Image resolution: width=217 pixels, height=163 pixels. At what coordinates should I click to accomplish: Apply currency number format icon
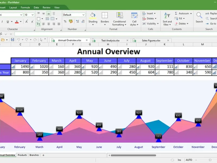[x=71, y=21]
